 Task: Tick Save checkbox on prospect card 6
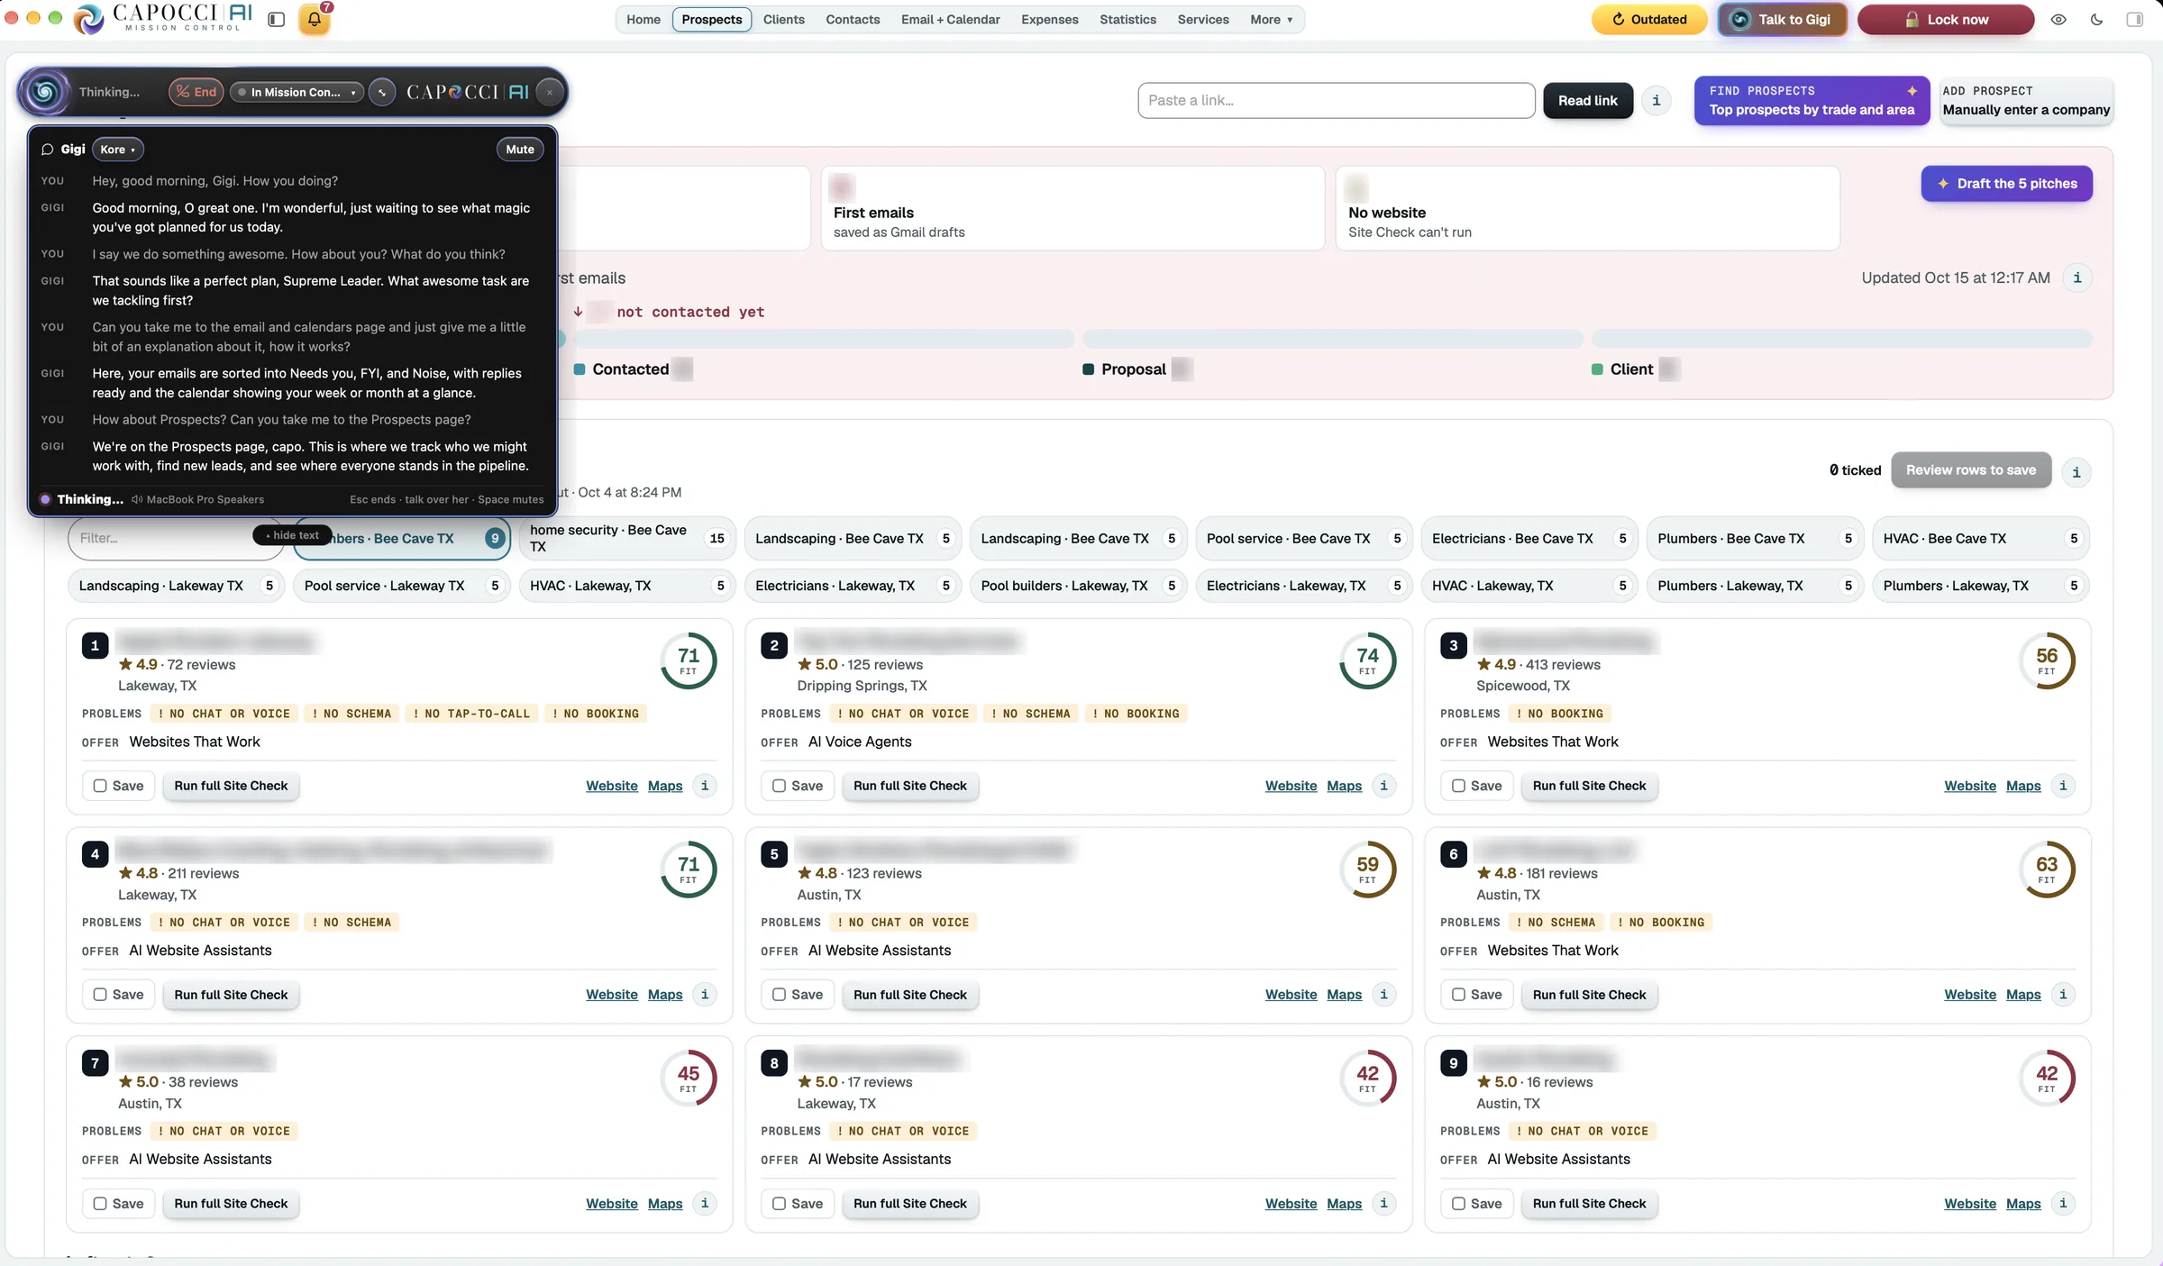(x=1458, y=995)
